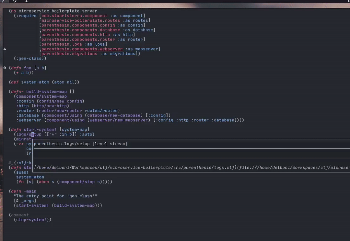Click the component/system-map call
Image resolution: width=350 pixels, height=241 pixels.
[41, 96]
